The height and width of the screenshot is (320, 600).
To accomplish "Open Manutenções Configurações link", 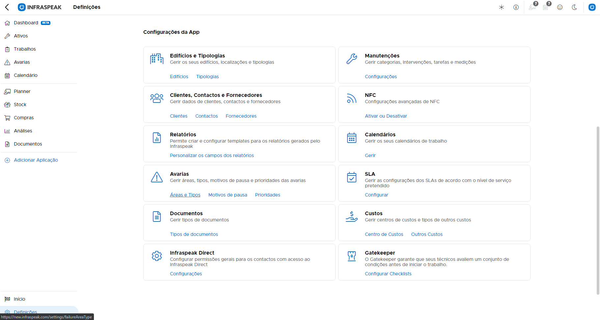I will click(x=381, y=77).
